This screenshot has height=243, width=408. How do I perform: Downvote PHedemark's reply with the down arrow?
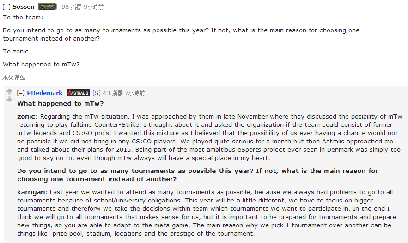point(9,99)
